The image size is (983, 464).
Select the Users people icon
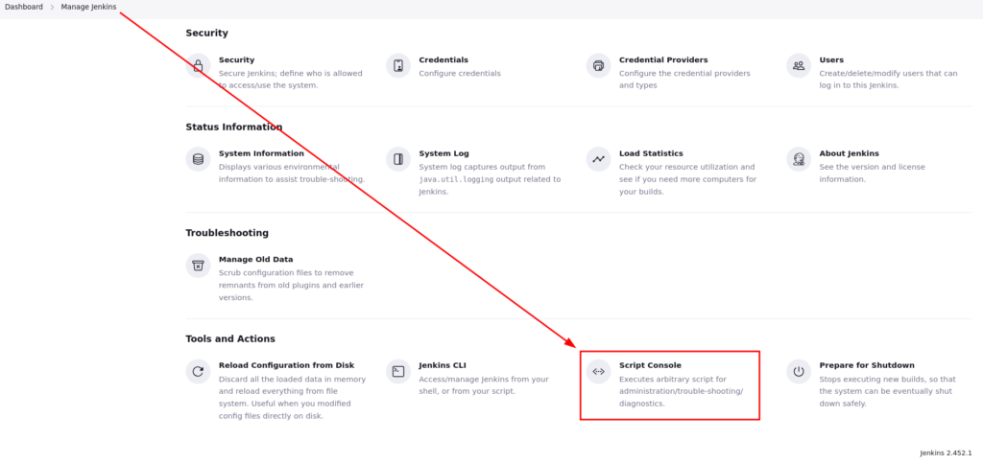coord(798,66)
